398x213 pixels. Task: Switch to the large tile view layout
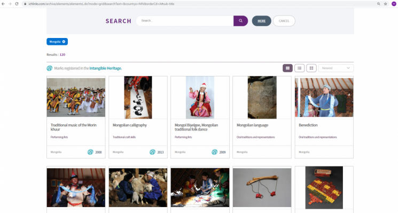click(311, 68)
